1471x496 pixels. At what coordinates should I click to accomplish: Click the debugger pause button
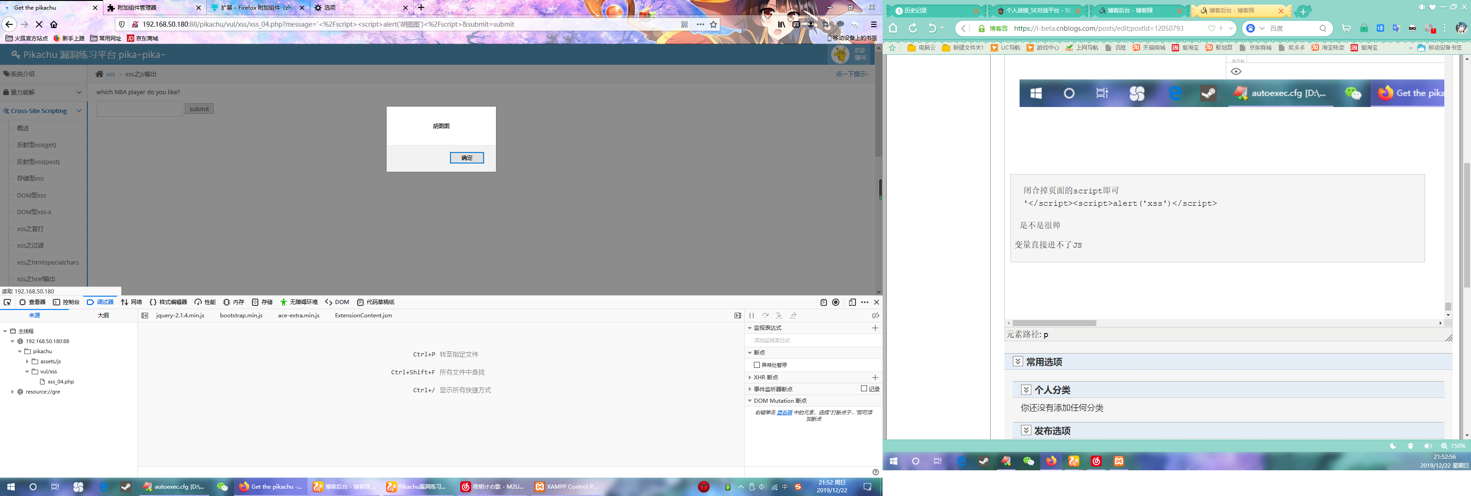point(752,315)
